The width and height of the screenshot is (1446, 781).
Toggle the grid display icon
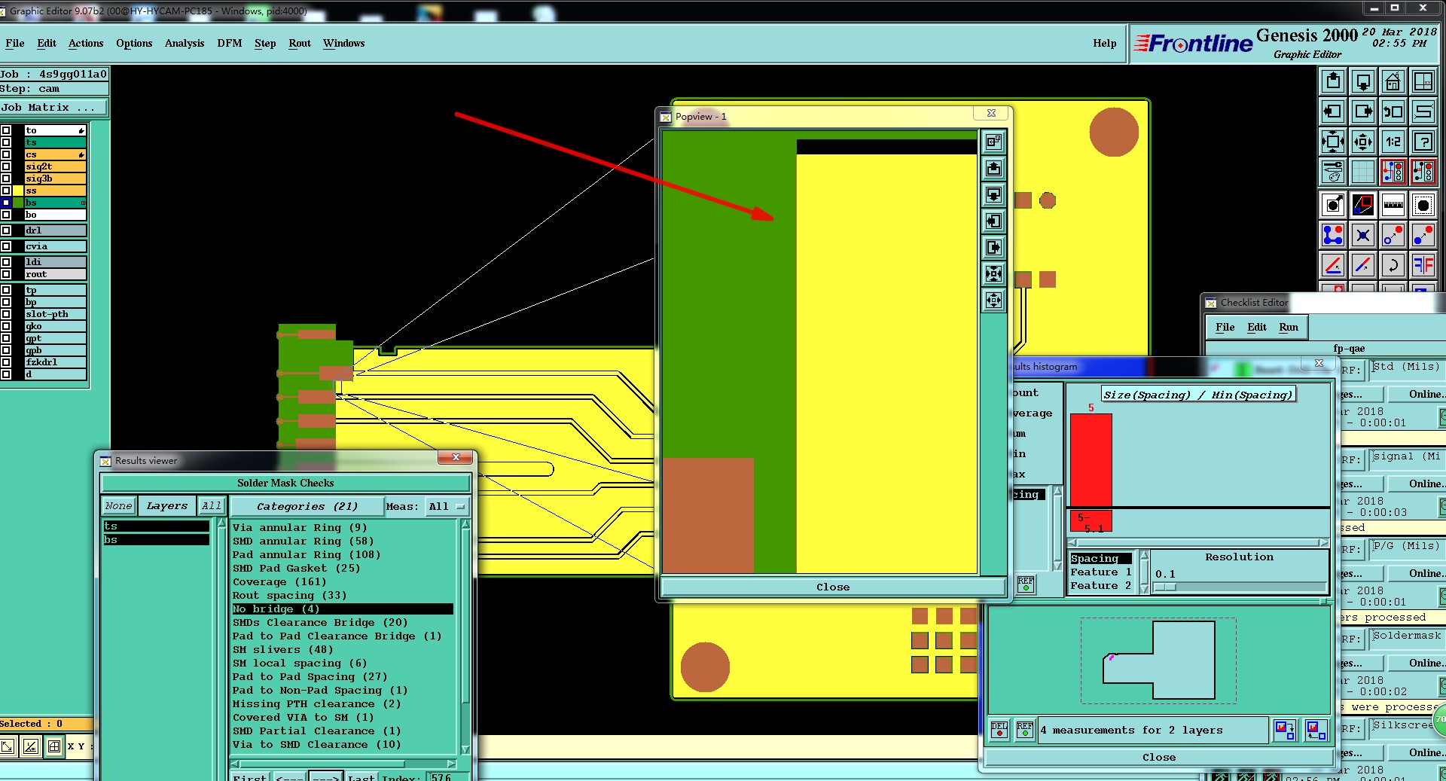tap(1363, 172)
